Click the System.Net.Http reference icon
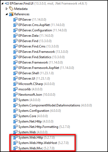 16,121
